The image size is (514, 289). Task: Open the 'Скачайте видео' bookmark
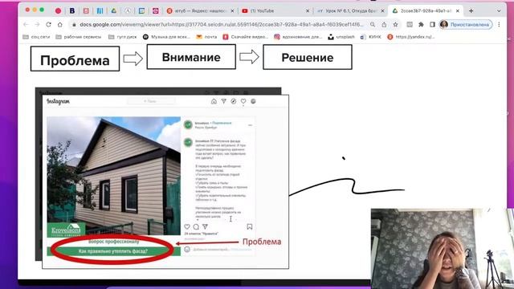pyautogui.click(x=246, y=37)
